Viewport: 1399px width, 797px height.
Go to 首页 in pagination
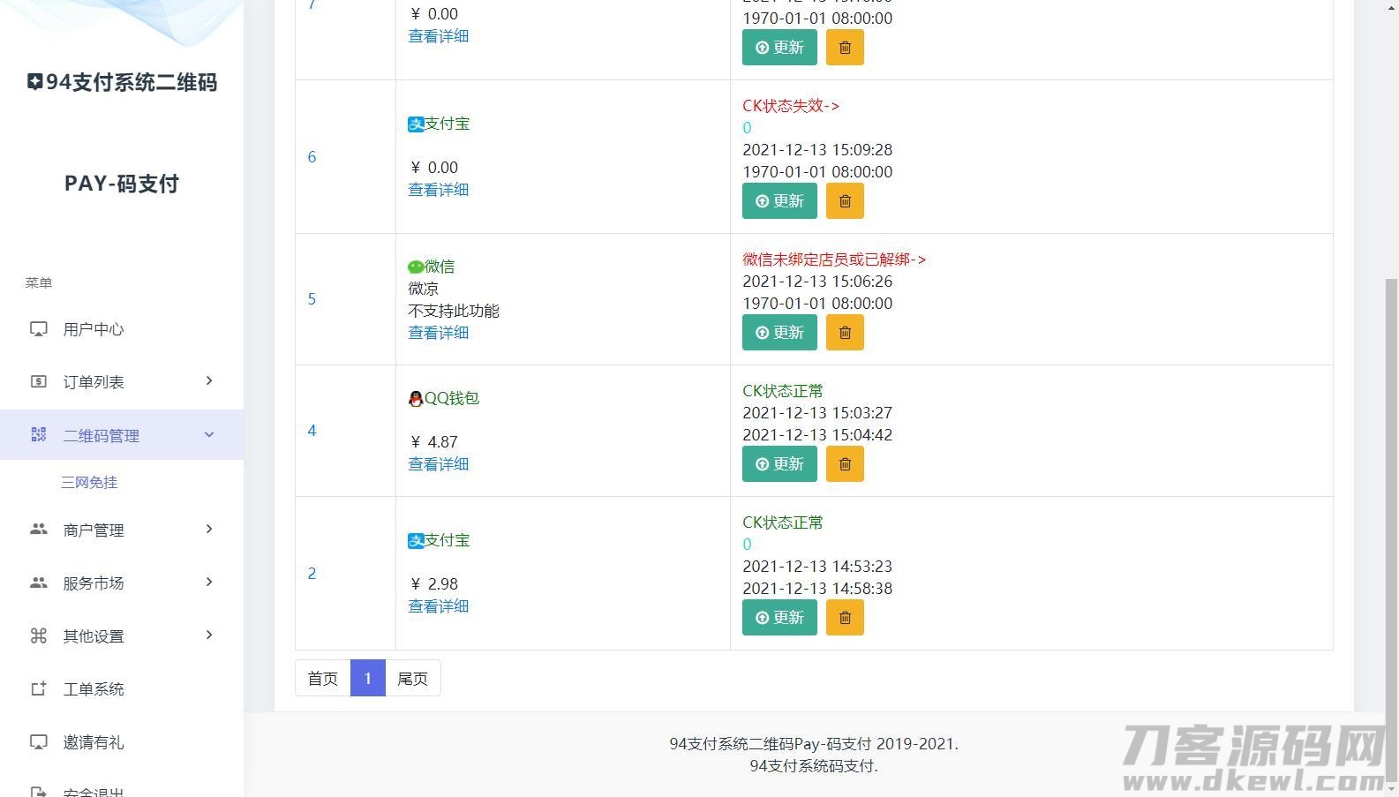(322, 679)
